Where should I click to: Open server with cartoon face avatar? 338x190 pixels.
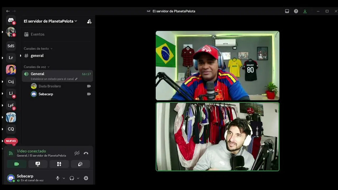pos(11,70)
